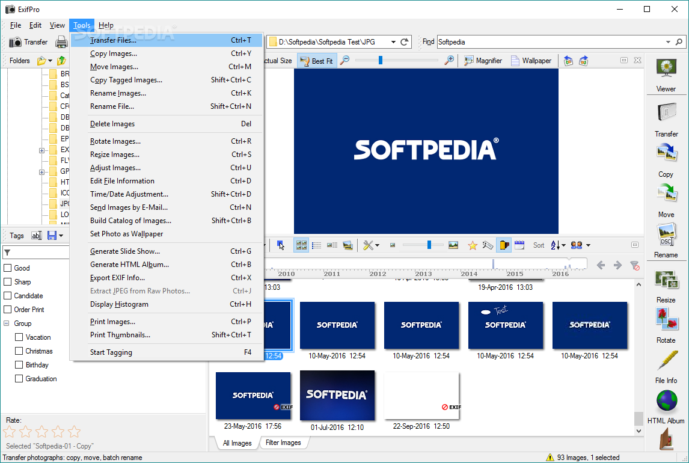This screenshot has width=689, height=463.
Task: Click the Best Fit button
Action: (317, 61)
